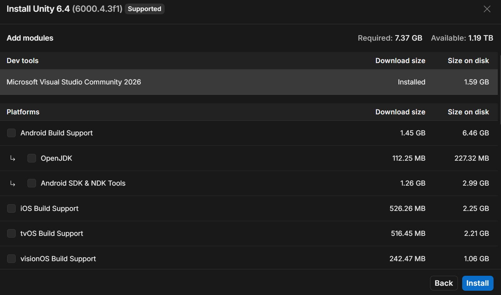Click the Available 1.19 TB label
The height and width of the screenshot is (295, 501).
(462, 38)
